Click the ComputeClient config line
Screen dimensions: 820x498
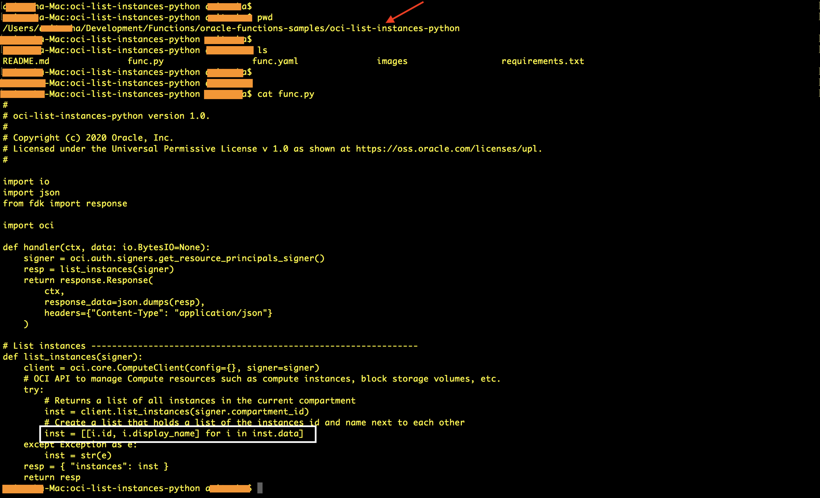(171, 368)
